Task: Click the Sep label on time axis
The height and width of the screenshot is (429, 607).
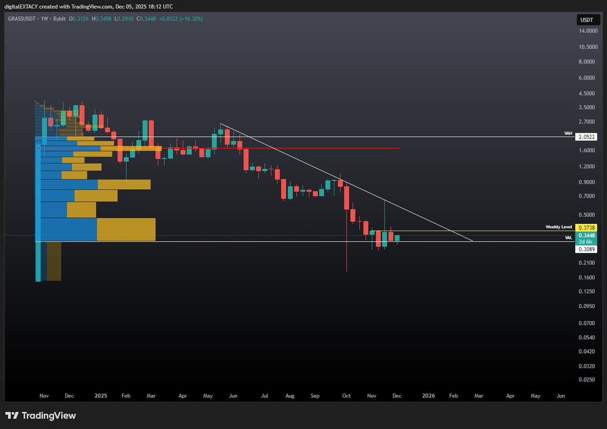Action: pyautogui.click(x=315, y=395)
